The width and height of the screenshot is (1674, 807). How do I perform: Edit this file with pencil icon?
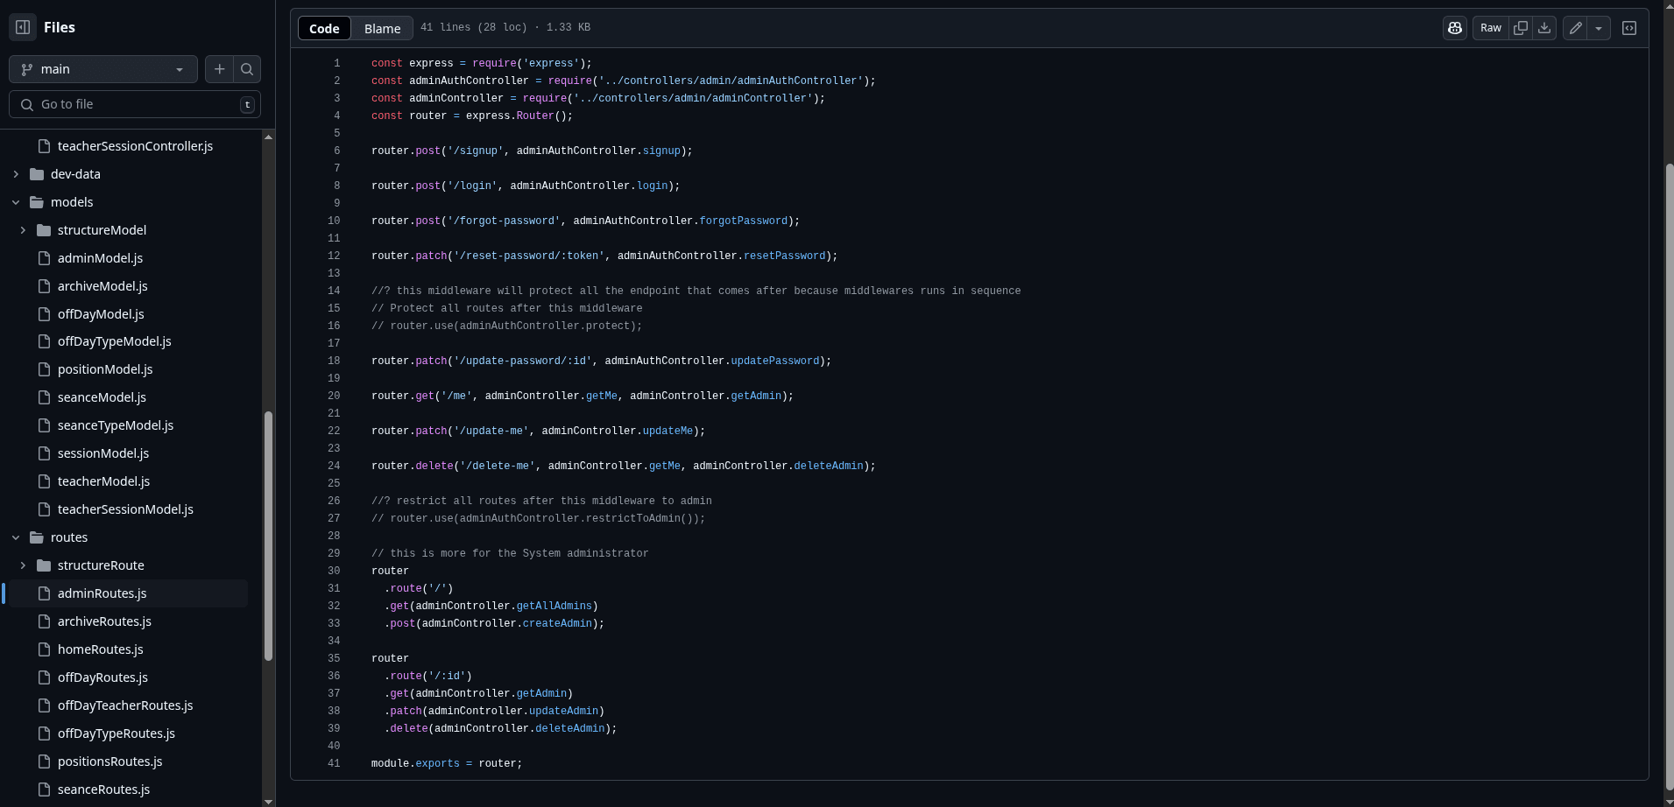[x=1575, y=28]
